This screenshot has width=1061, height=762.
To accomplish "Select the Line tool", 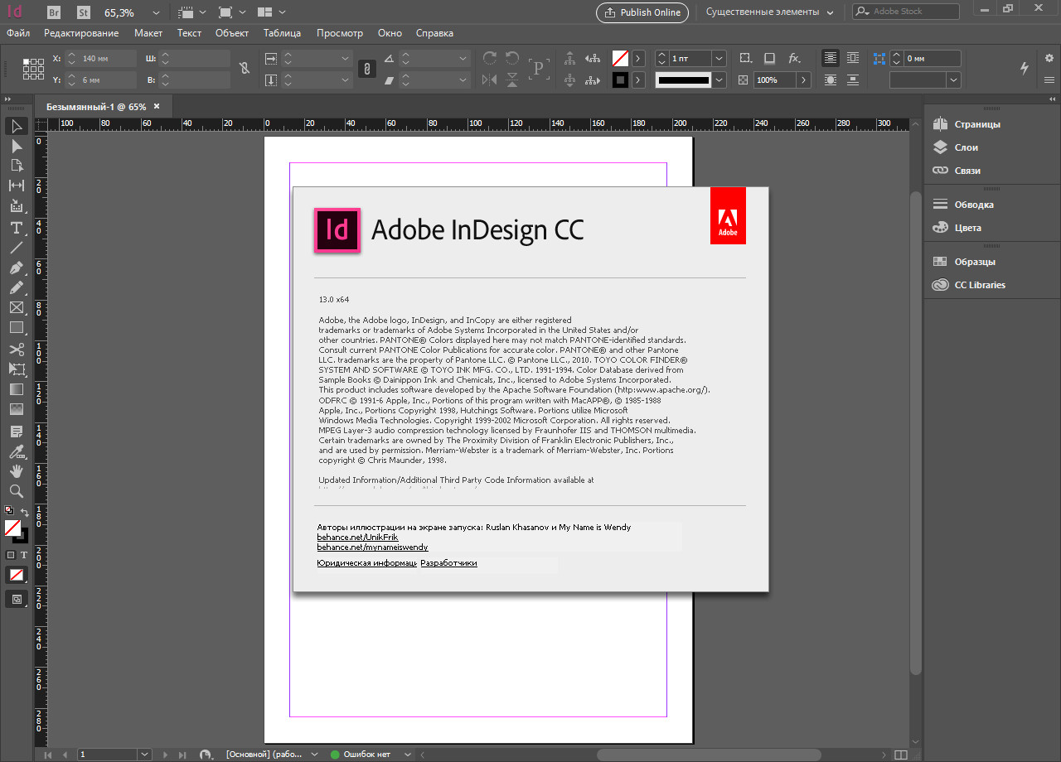I will pos(17,247).
